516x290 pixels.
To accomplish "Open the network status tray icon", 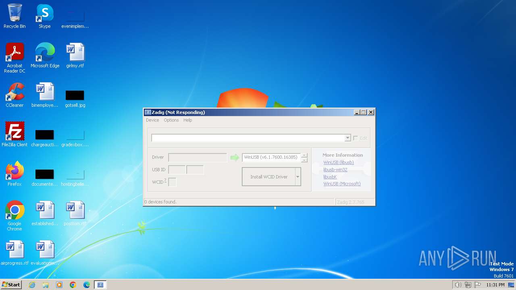I will pos(468,285).
